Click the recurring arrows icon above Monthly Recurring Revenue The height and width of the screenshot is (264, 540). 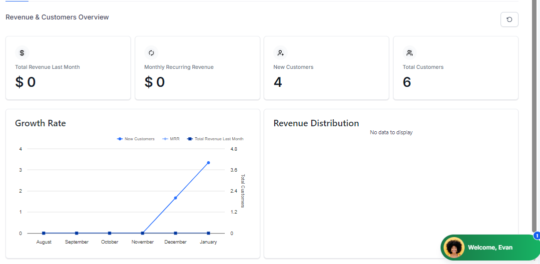coord(151,53)
